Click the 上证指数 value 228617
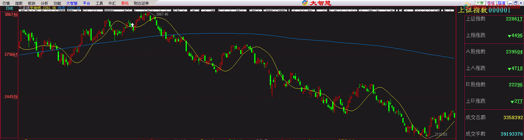Viewport: 524px width, 140px height. coord(514,19)
